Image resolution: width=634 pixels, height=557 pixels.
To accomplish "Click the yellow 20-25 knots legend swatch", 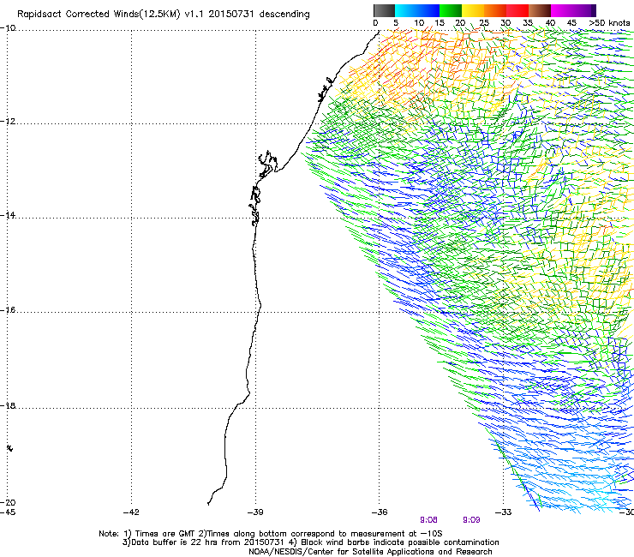I will 473,10.
